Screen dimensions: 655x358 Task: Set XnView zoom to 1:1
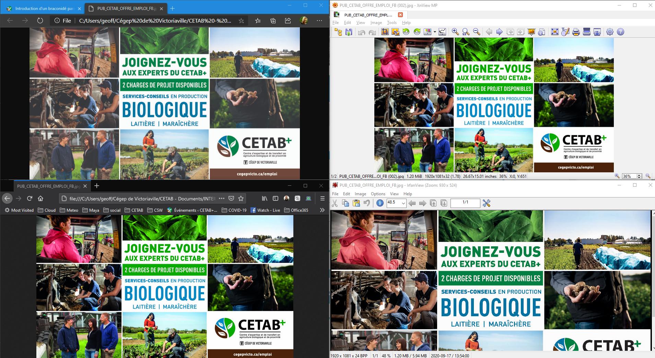coord(466,32)
